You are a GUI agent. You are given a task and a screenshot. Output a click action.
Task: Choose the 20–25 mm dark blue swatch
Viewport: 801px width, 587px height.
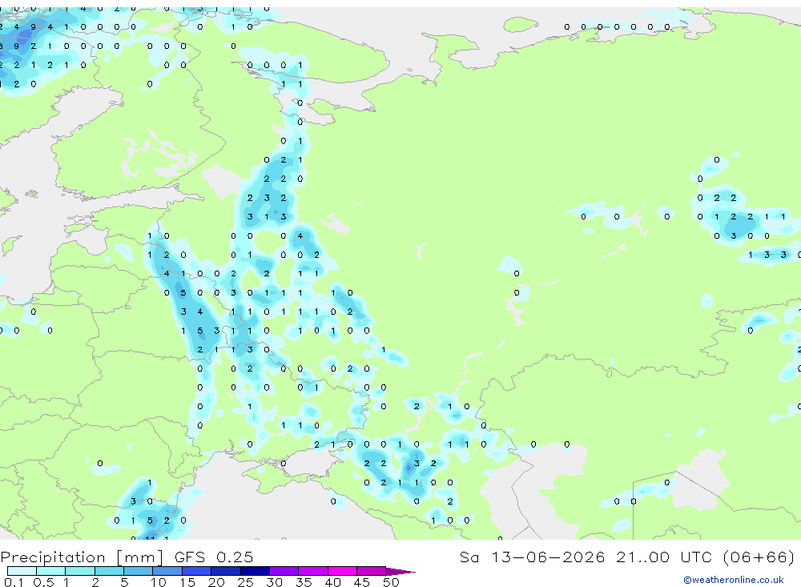(x=226, y=571)
